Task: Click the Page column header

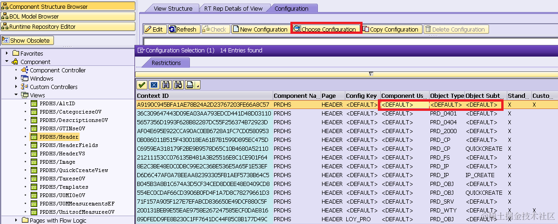Action: click(332, 96)
